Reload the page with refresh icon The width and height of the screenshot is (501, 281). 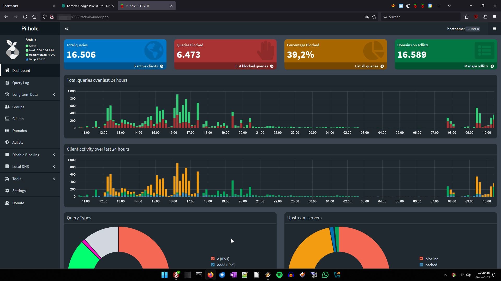[x=25, y=17]
